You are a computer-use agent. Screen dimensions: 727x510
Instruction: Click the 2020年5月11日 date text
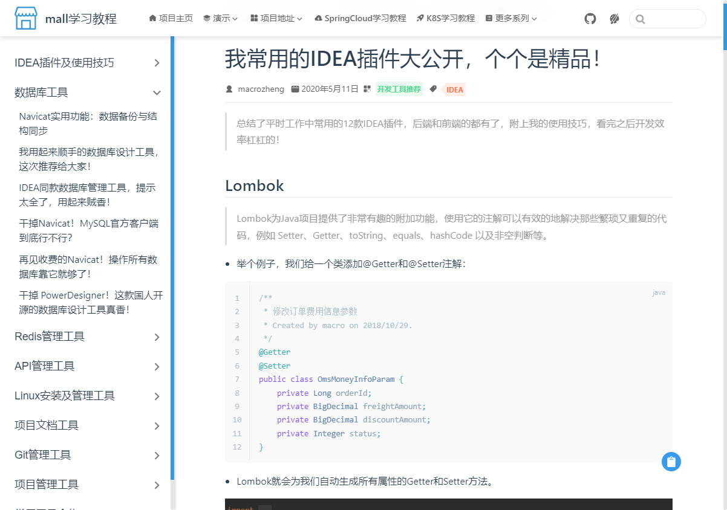point(330,89)
